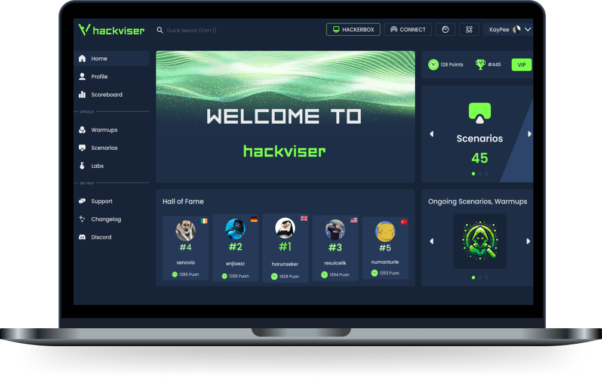Viewport: 602px width, 379px height.
Task: Click the Scenarios sidebar icon
Action: coord(82,147)
